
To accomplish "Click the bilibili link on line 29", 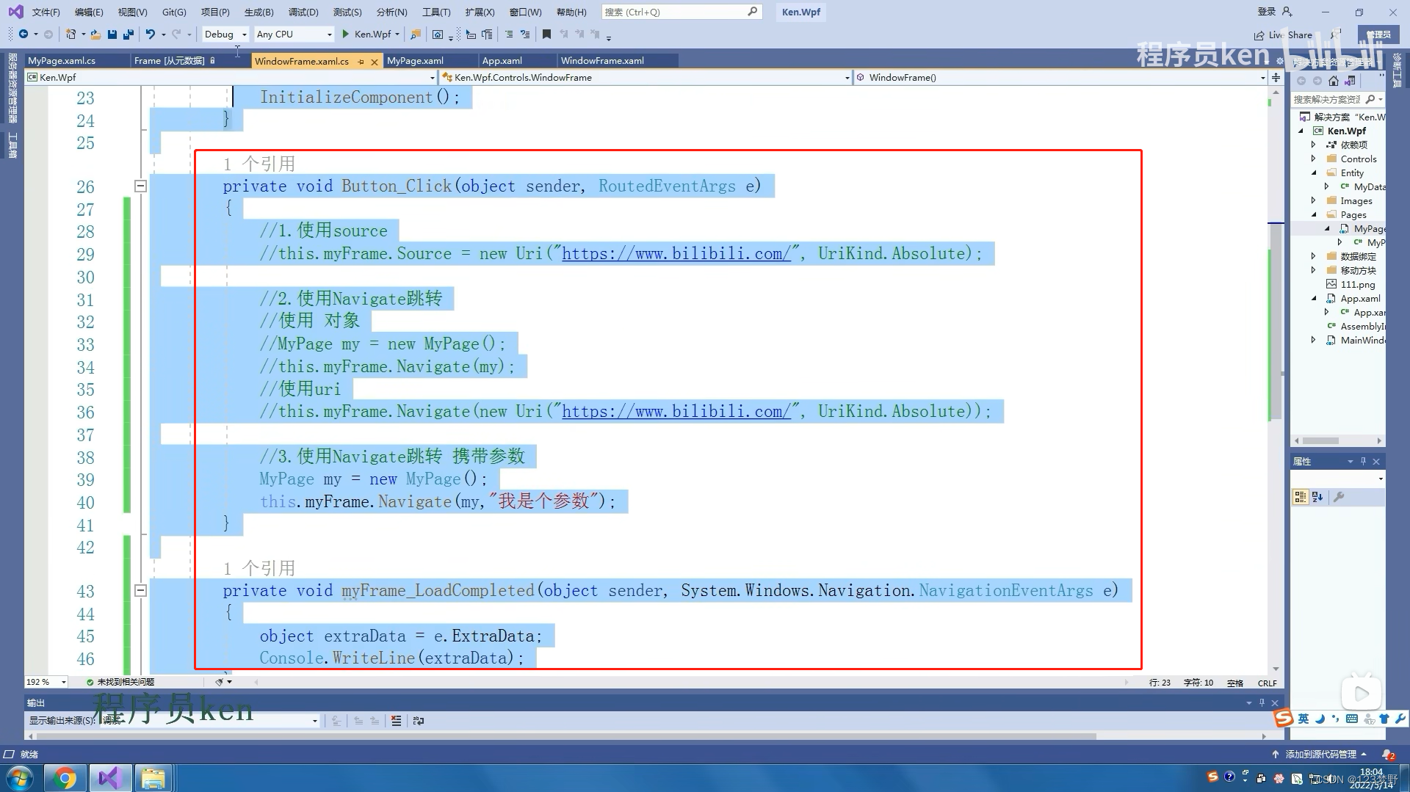I will [x=676, y=254].
